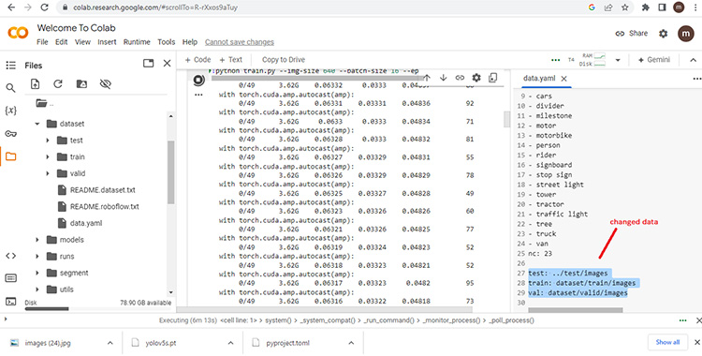Screen dimensions: 702x356
Task: Open the Gemini assistant
Action: pos(654,60)
